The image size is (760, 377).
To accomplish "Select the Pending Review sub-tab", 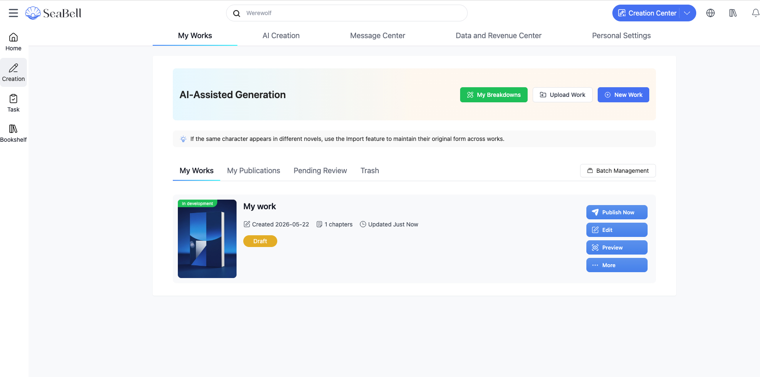I will [320, 171].
